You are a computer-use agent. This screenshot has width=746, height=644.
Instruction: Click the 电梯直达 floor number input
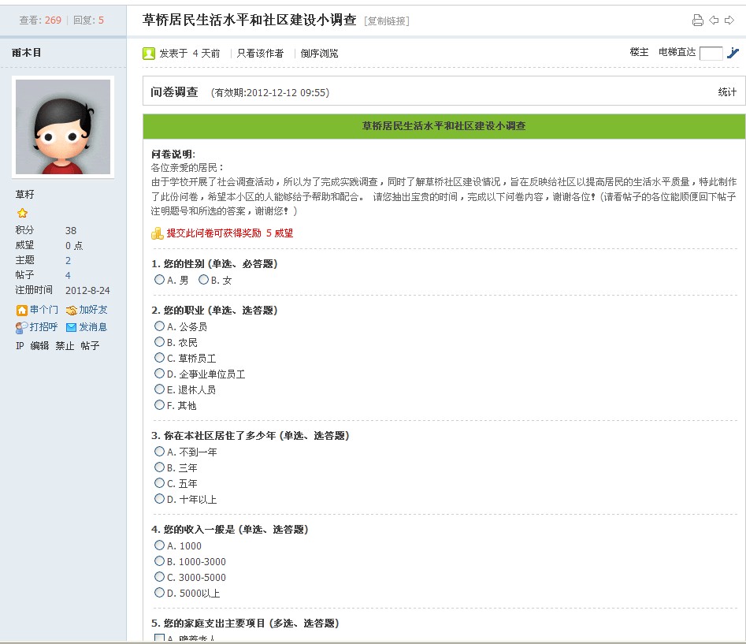711,54
